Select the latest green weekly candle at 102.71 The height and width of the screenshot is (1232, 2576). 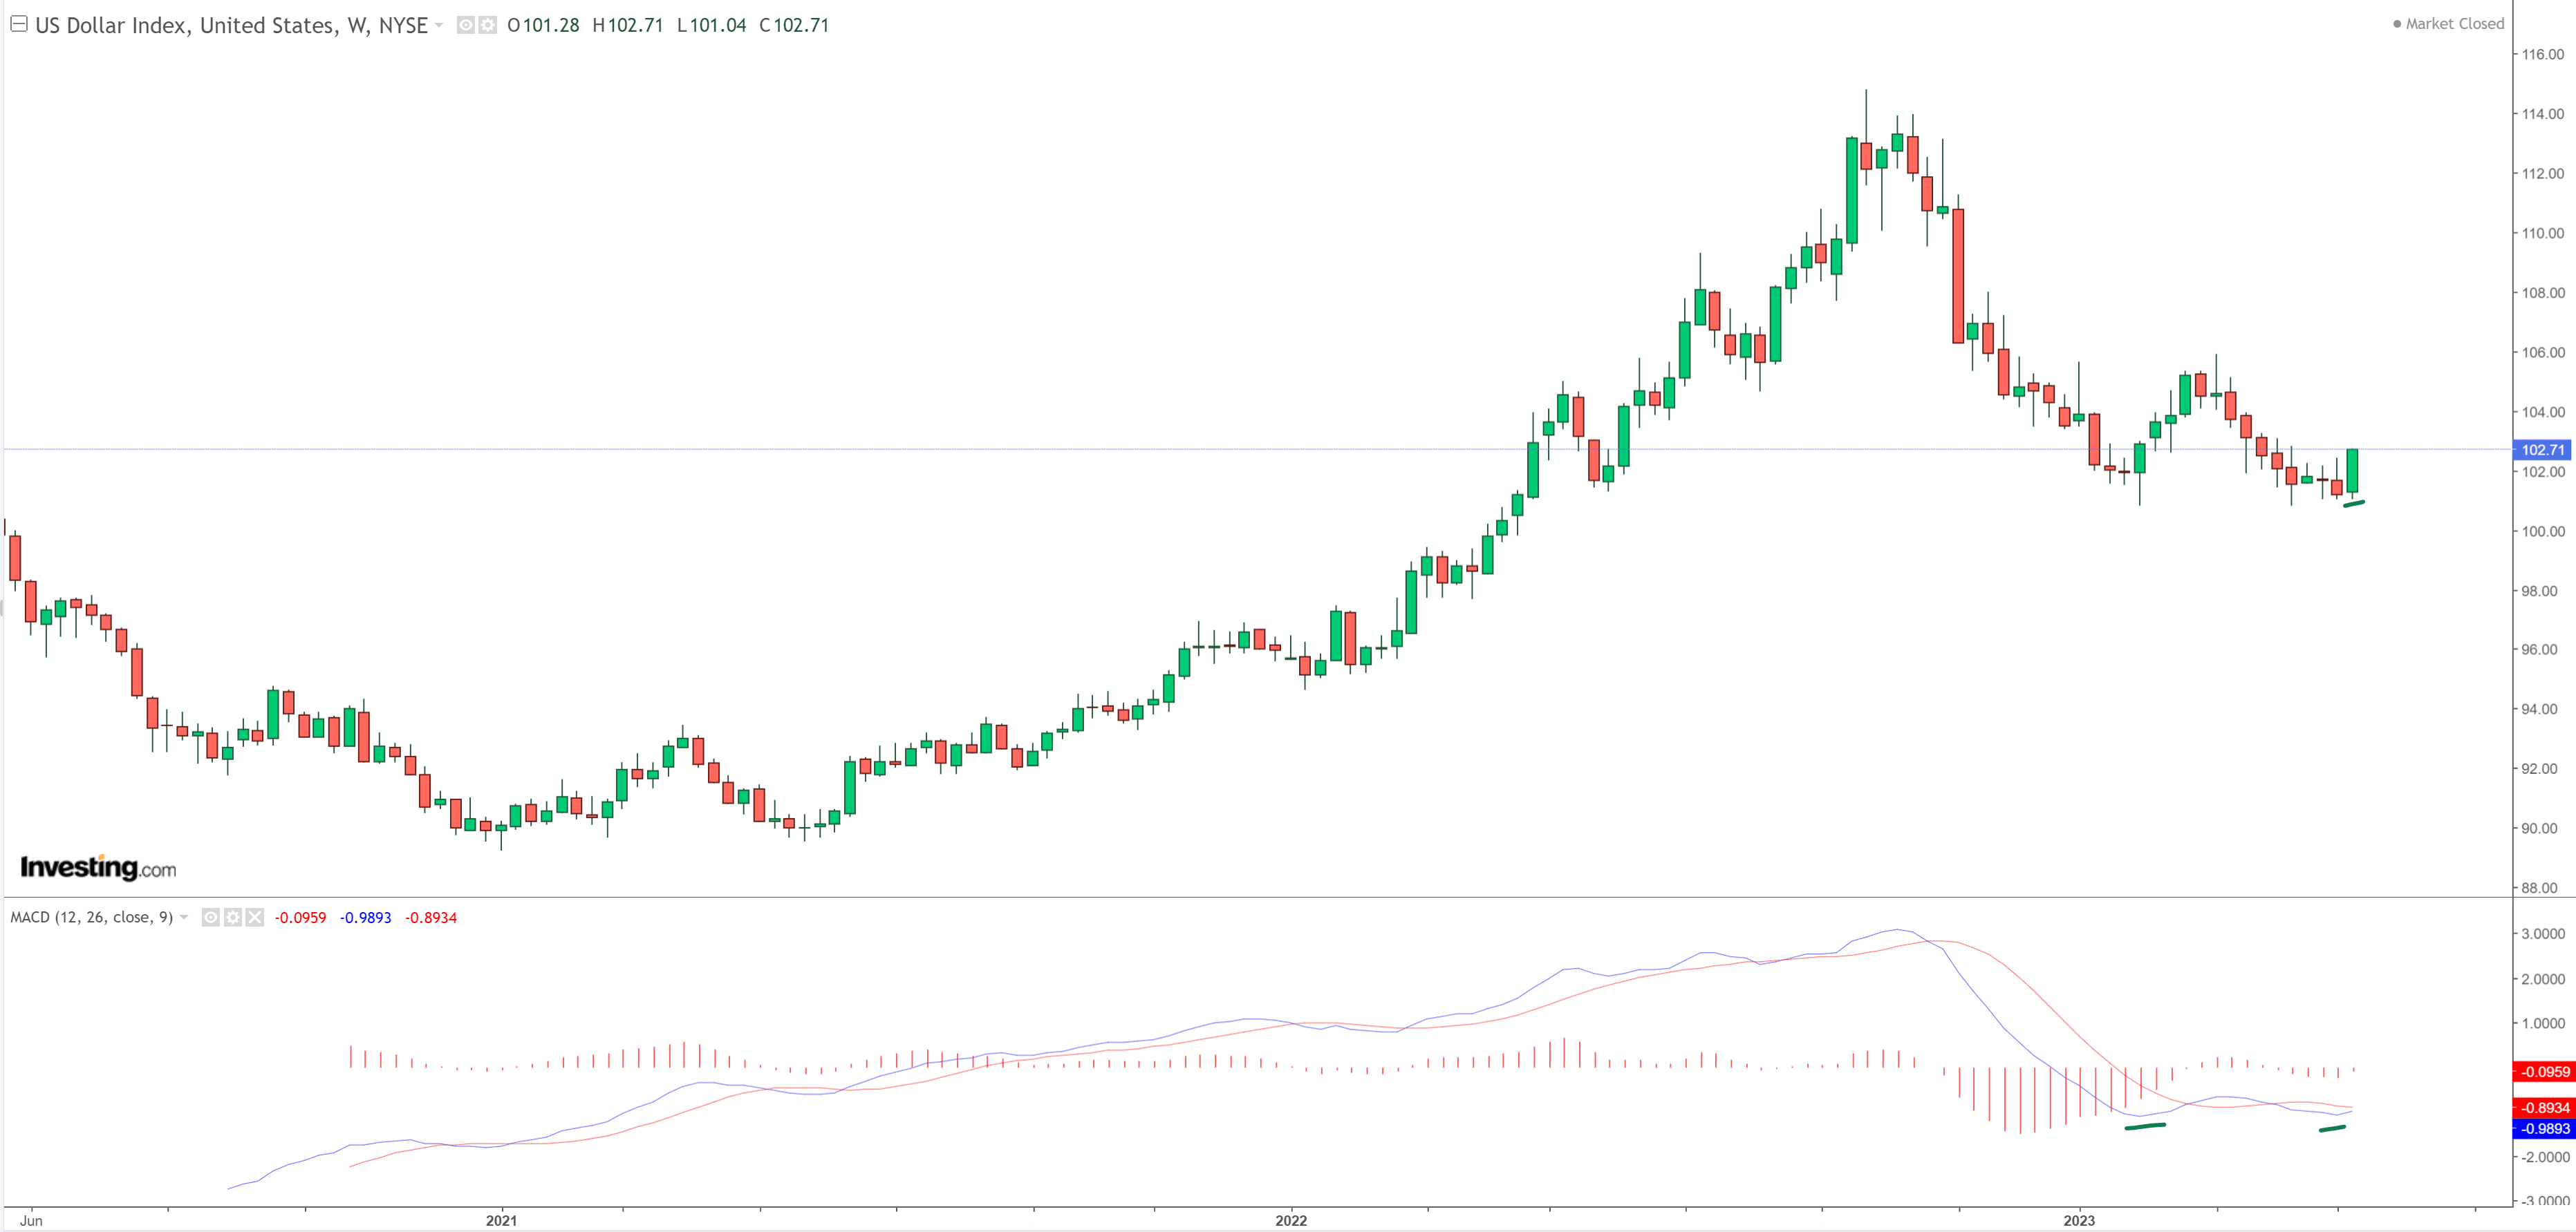click(2352, 471)
